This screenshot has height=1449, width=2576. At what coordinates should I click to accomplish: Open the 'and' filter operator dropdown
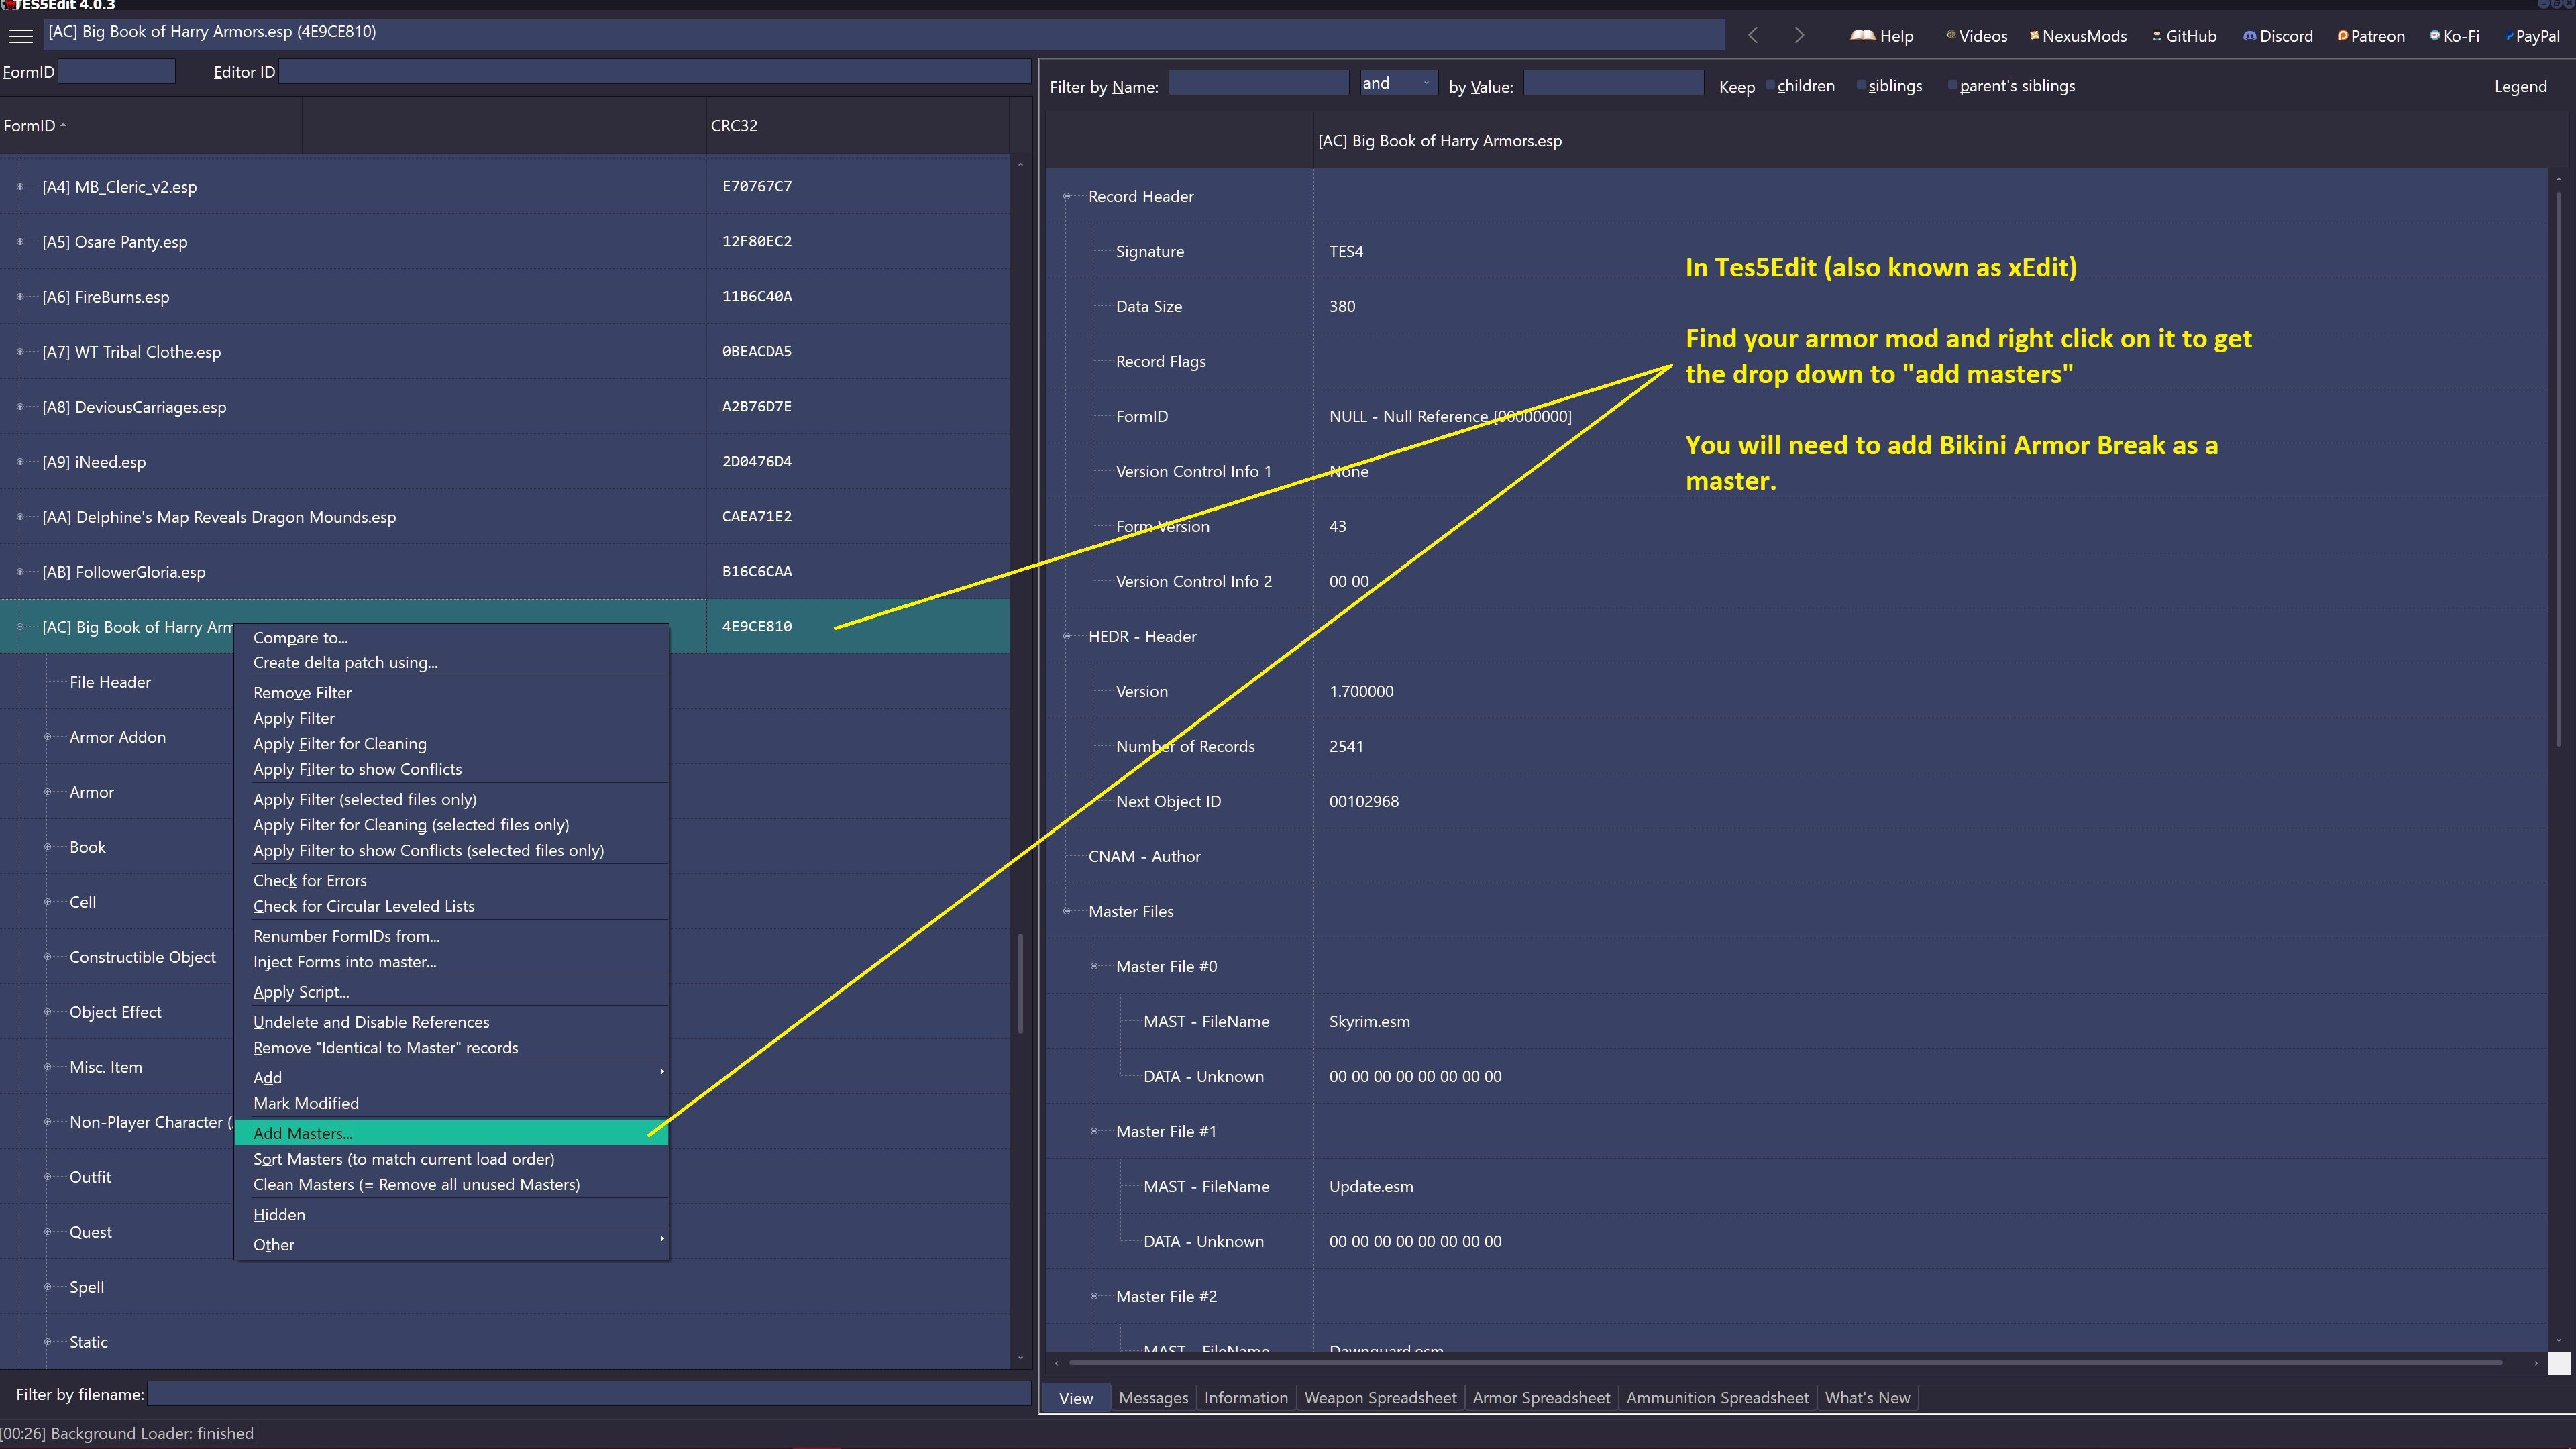(x=1398, y=83)
